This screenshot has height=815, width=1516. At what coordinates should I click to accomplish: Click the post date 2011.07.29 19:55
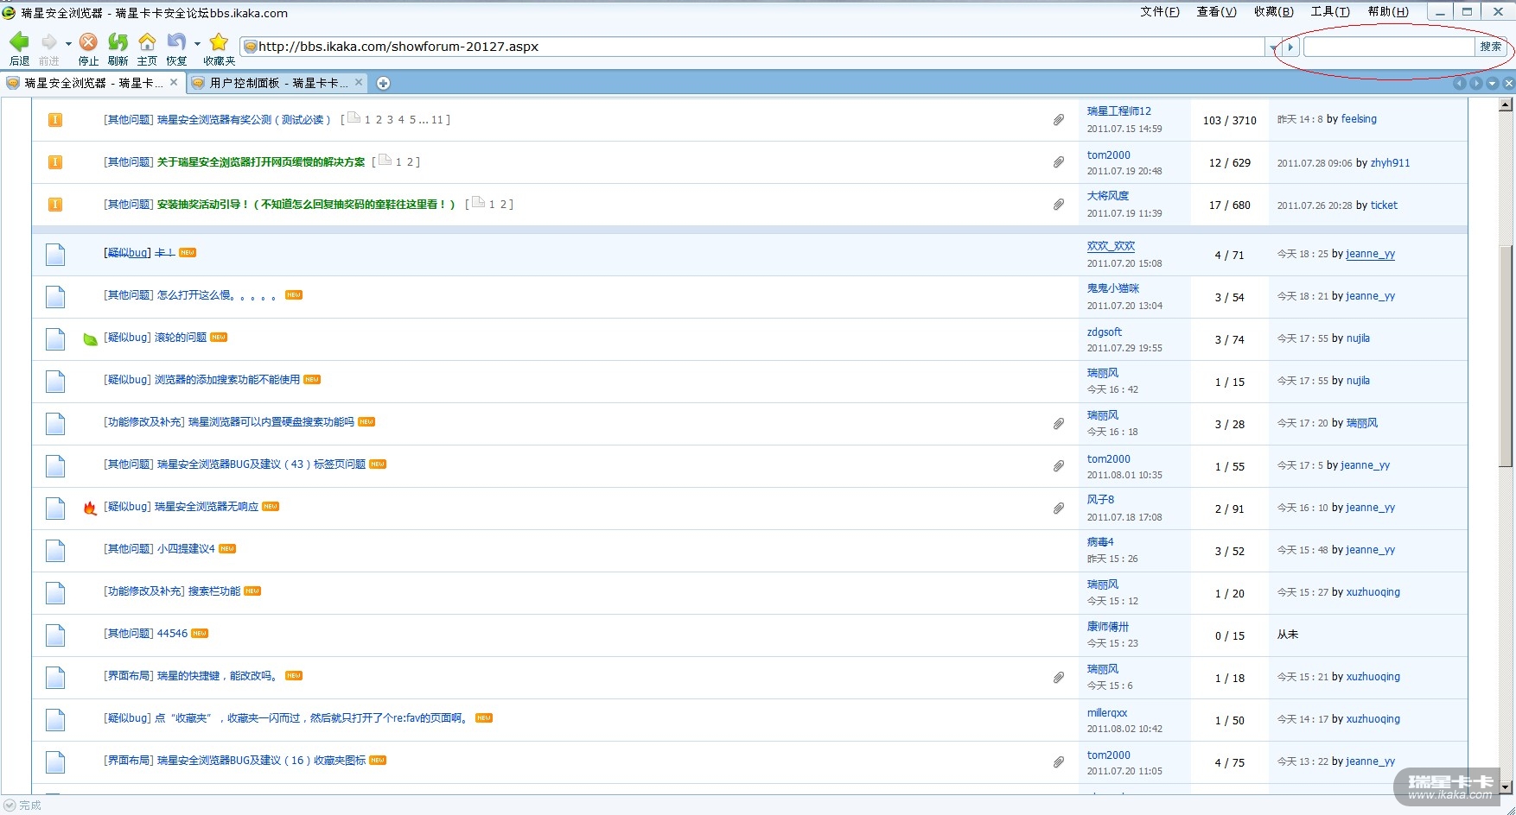click(1124, 348)
